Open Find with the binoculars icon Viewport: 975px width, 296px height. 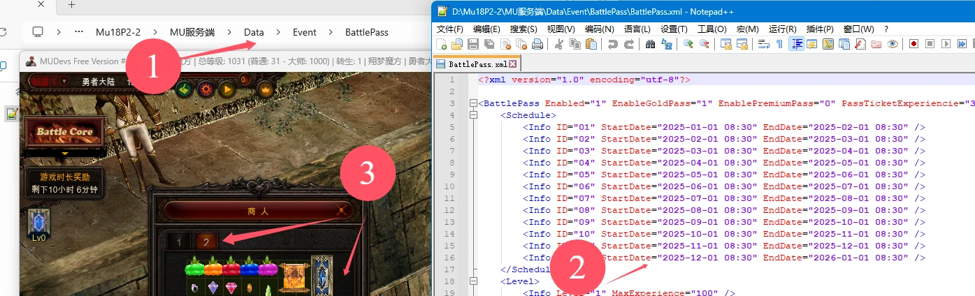tap(650, 44)
